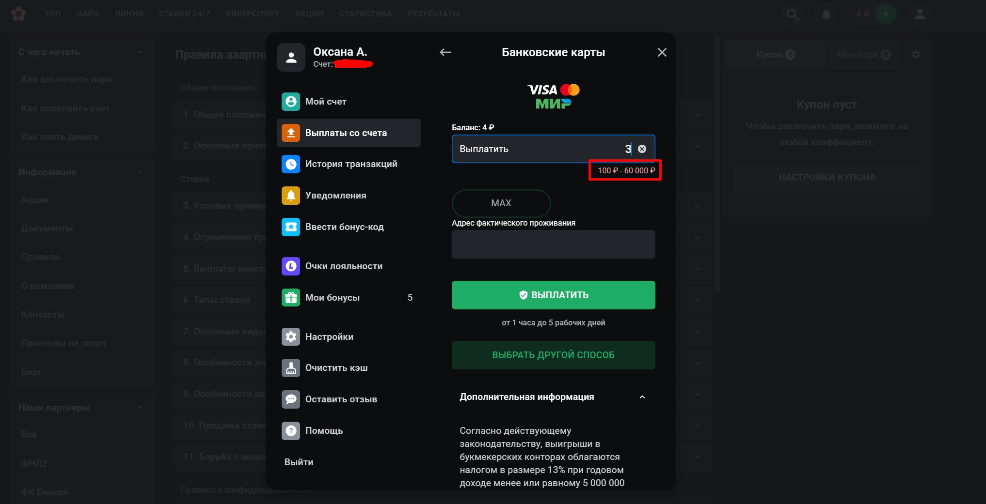Clear the Выплатить amount with the X icon
The height and width of the screenshot is (504, 986).
coord(642,149)
